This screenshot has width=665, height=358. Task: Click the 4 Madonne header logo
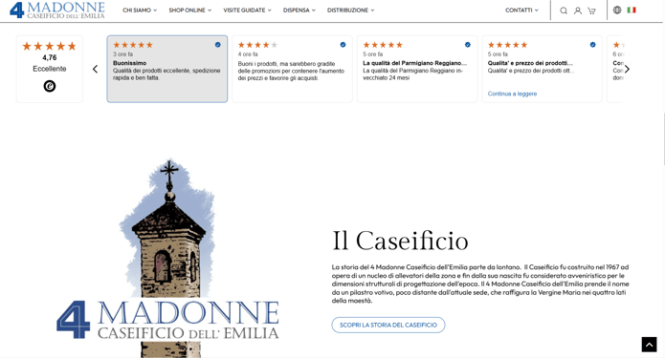click(57, 11)
